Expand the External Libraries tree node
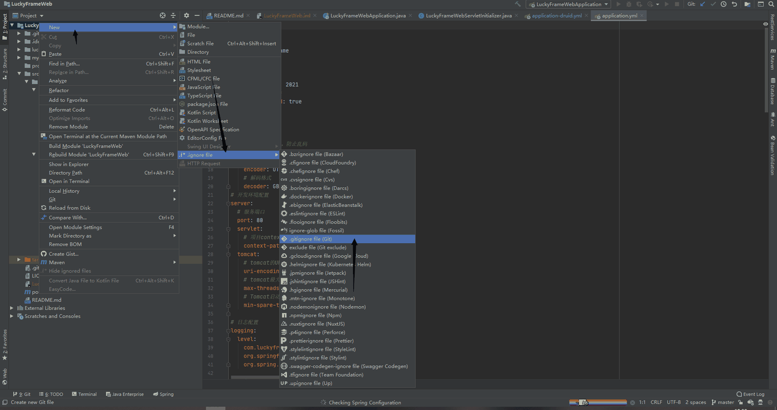The image size is (777, 410). 12,308
